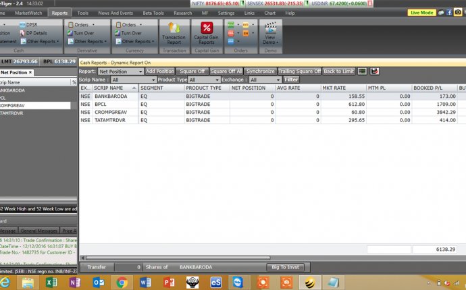Click the Back to Limit button
466x290 pixels.
tap(339, 71)
